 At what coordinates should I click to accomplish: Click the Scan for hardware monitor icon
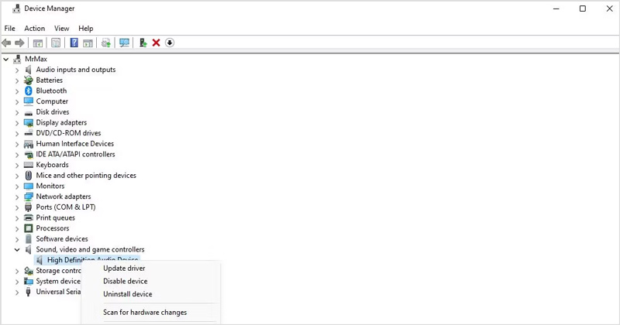click(124, 43)
